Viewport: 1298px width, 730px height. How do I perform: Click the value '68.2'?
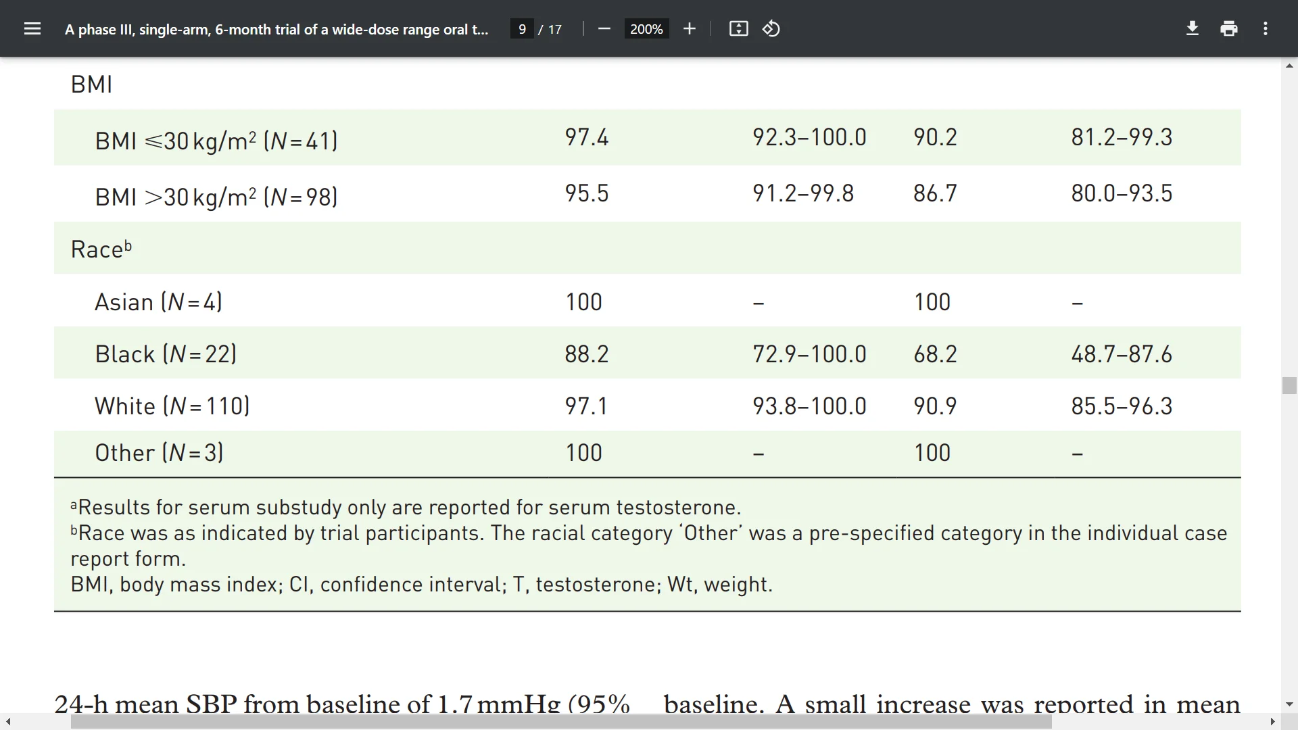(x=936, y=354)
